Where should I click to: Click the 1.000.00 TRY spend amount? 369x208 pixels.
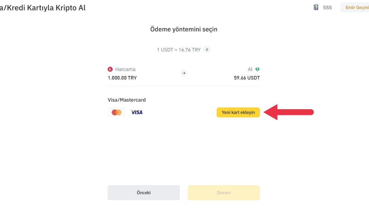[122, 77]
